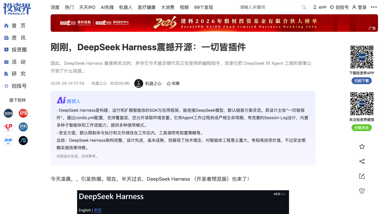Click the 投资界 PEdaily.cn logo
This screenshot has height=214, width=381.
(17, 9)
